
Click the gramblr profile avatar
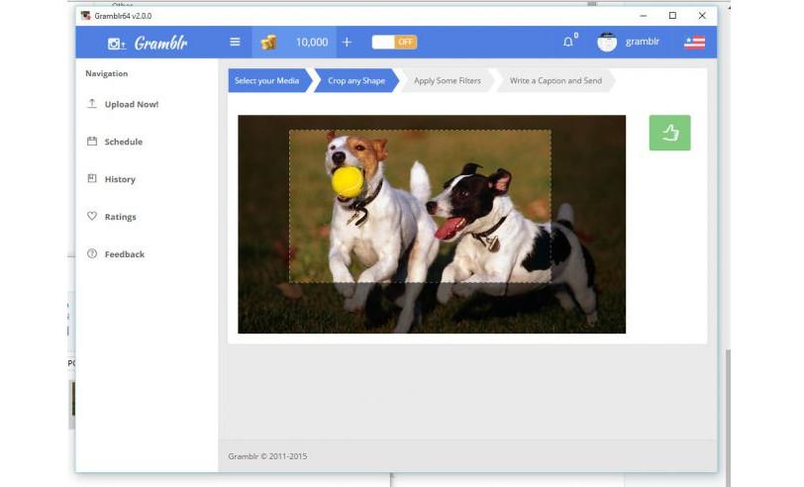point(607,42)
